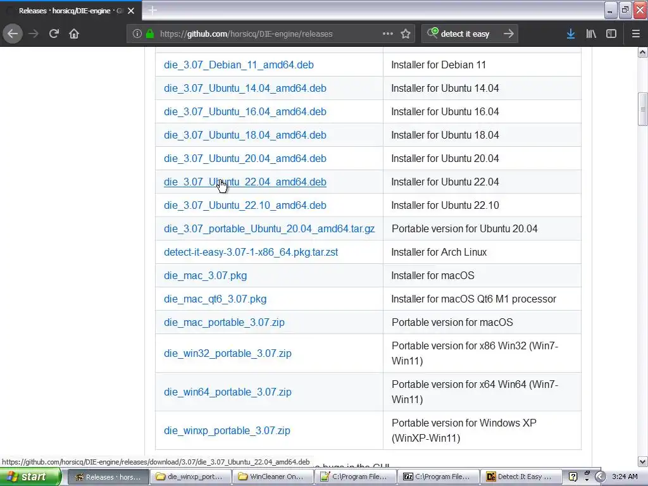Screen dimensions: 648x486
Task: Click the green padlock security icon
Action: click(x=149, y=34)
